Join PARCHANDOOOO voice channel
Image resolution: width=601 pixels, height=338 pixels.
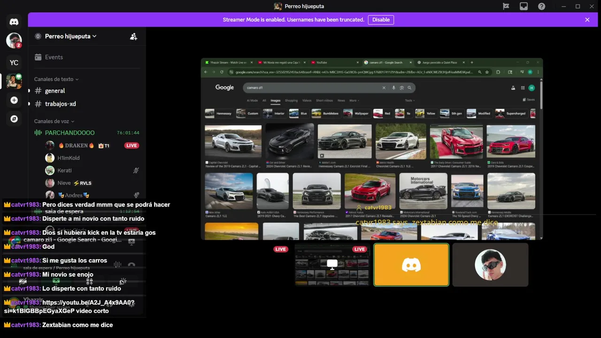click(87, 133)
